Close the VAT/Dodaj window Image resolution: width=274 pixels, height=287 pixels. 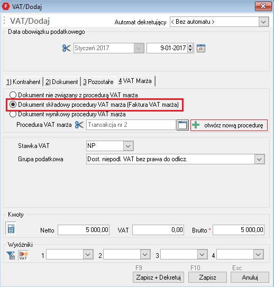263,6
